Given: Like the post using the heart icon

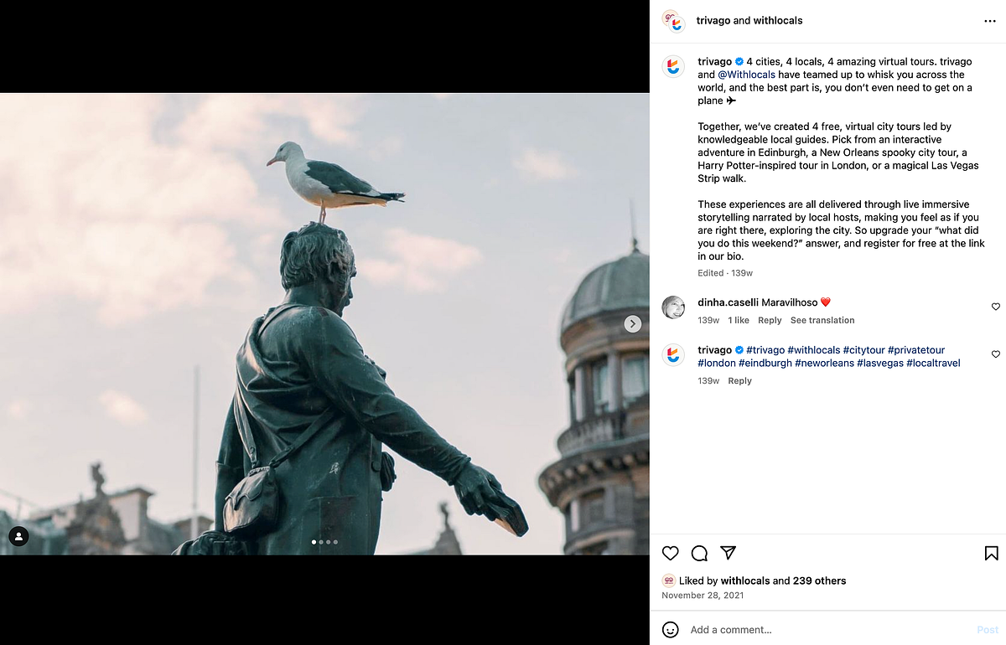Looking at the screenshot, I should pos(670,553).
